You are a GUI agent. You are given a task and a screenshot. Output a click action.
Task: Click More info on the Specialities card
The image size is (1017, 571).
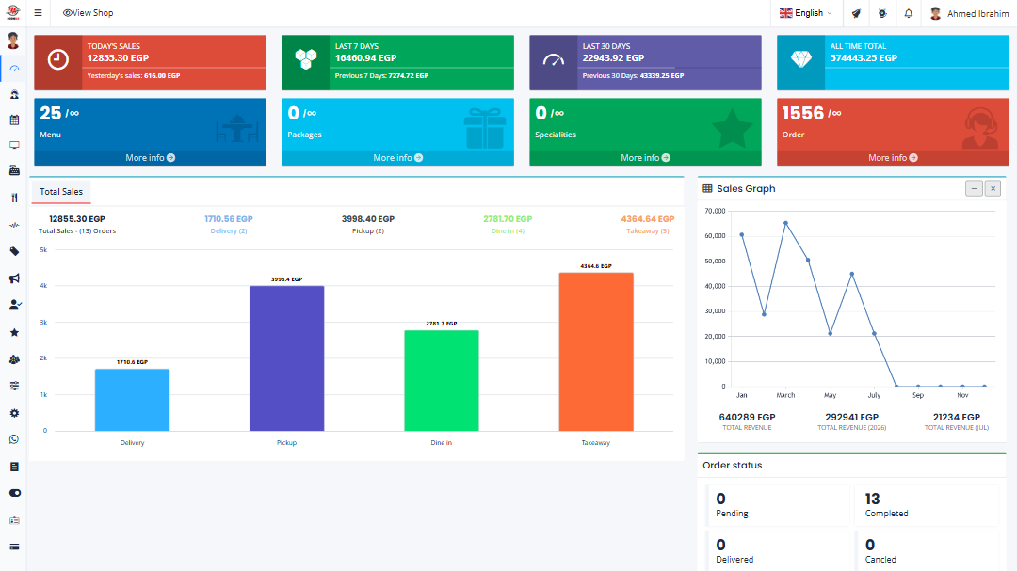(645, 157)
